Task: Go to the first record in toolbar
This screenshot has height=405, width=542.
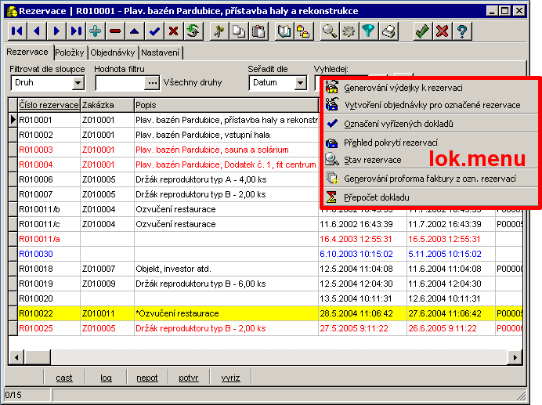Action: pos(16,31)
